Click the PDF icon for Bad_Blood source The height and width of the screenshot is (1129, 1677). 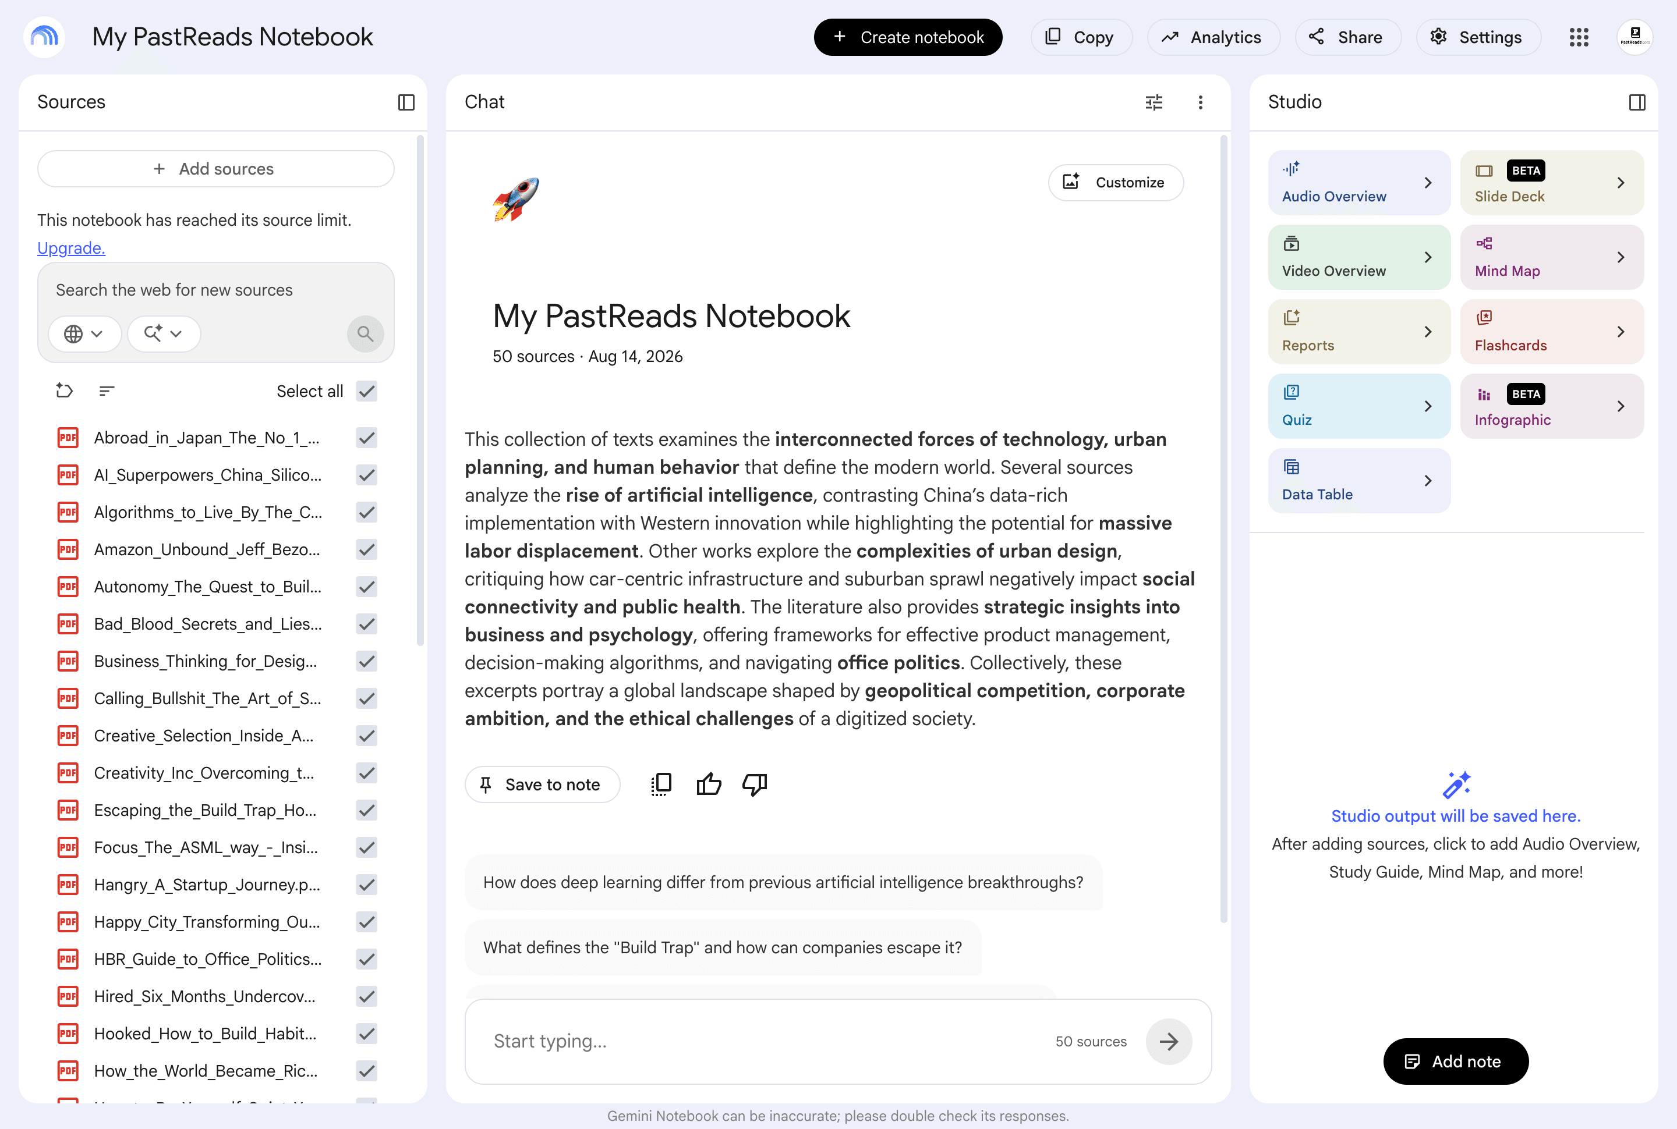pos(68,623)
